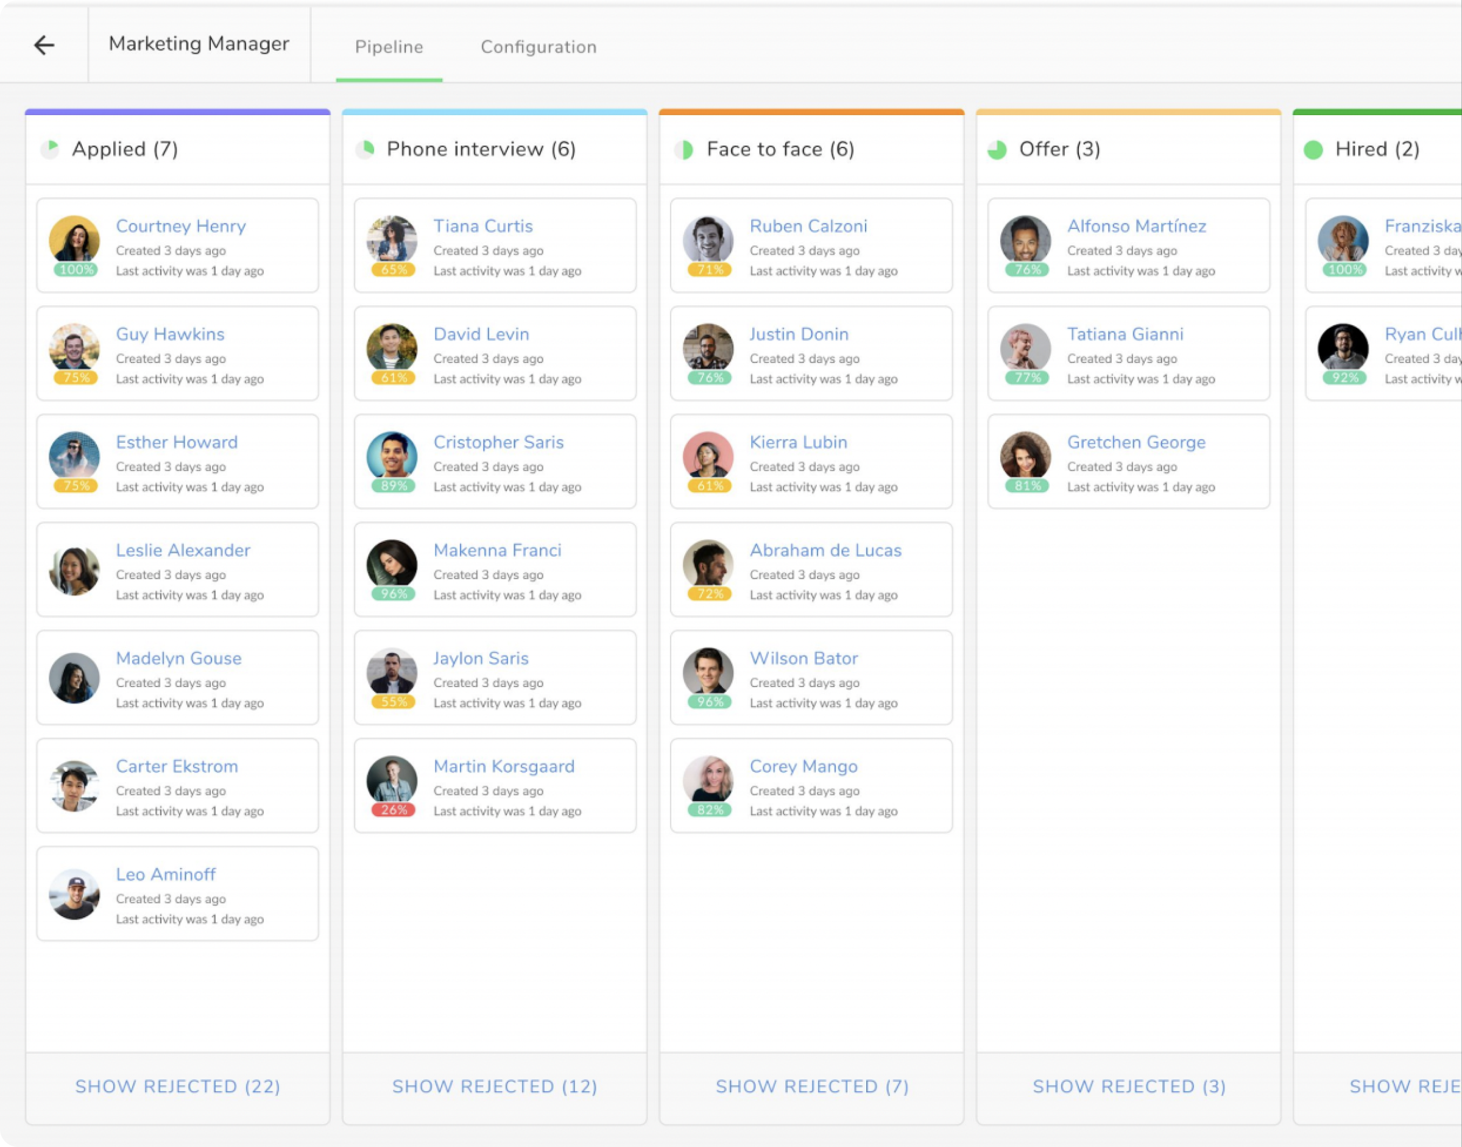This screenshot has height=1147, width=1462.
Task: Open Gretchen George's candidate profile
Action: 1136,442
